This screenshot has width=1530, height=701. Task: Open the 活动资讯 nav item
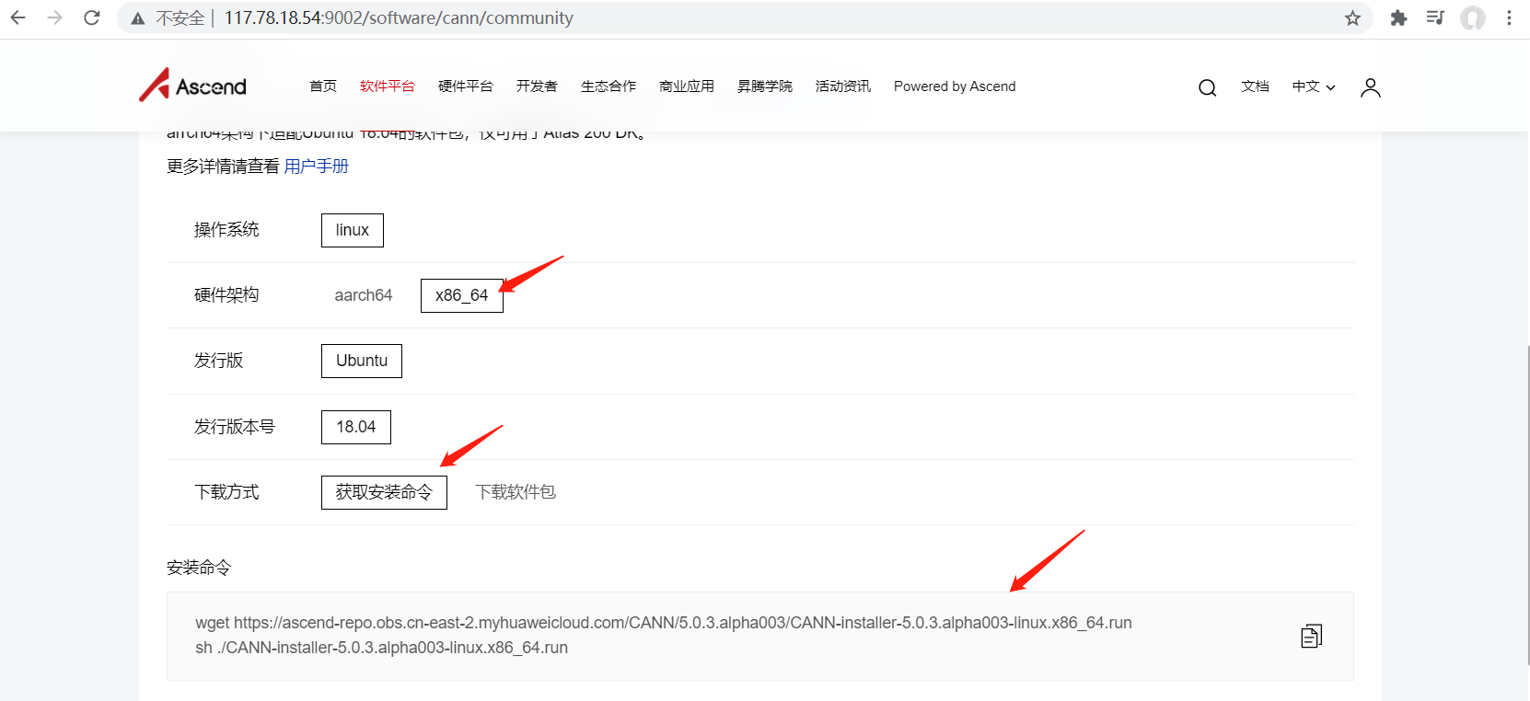click(x=843, y=86)
